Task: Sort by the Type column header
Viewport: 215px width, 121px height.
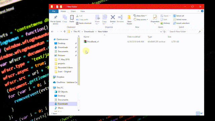Action: coord(149,37)
